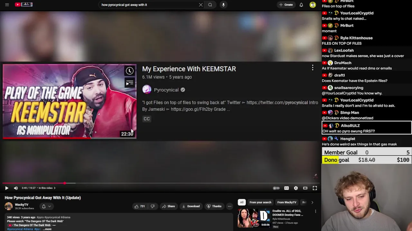Click Hengist chat username

point(348,139)
